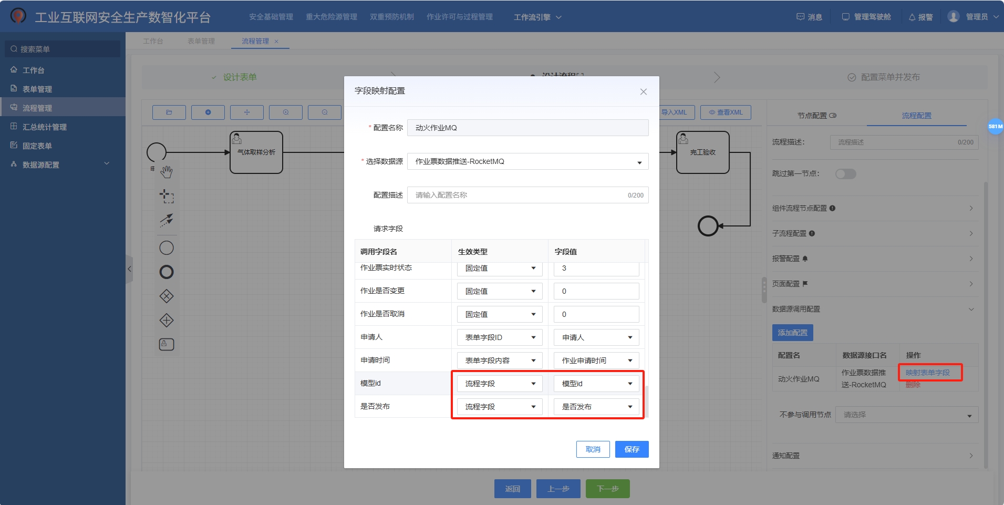Click the 搜索菜单 search box
The height and width of the screenshot is (505, 1004).
point(63,49)
